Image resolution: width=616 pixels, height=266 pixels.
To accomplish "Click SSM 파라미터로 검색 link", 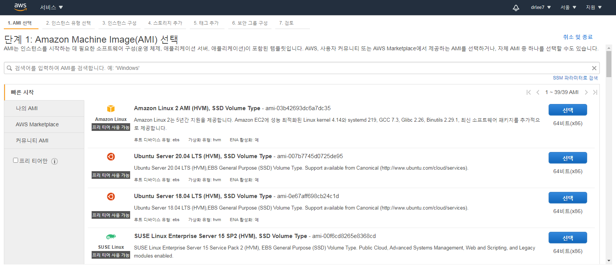I will coord(575,78).
